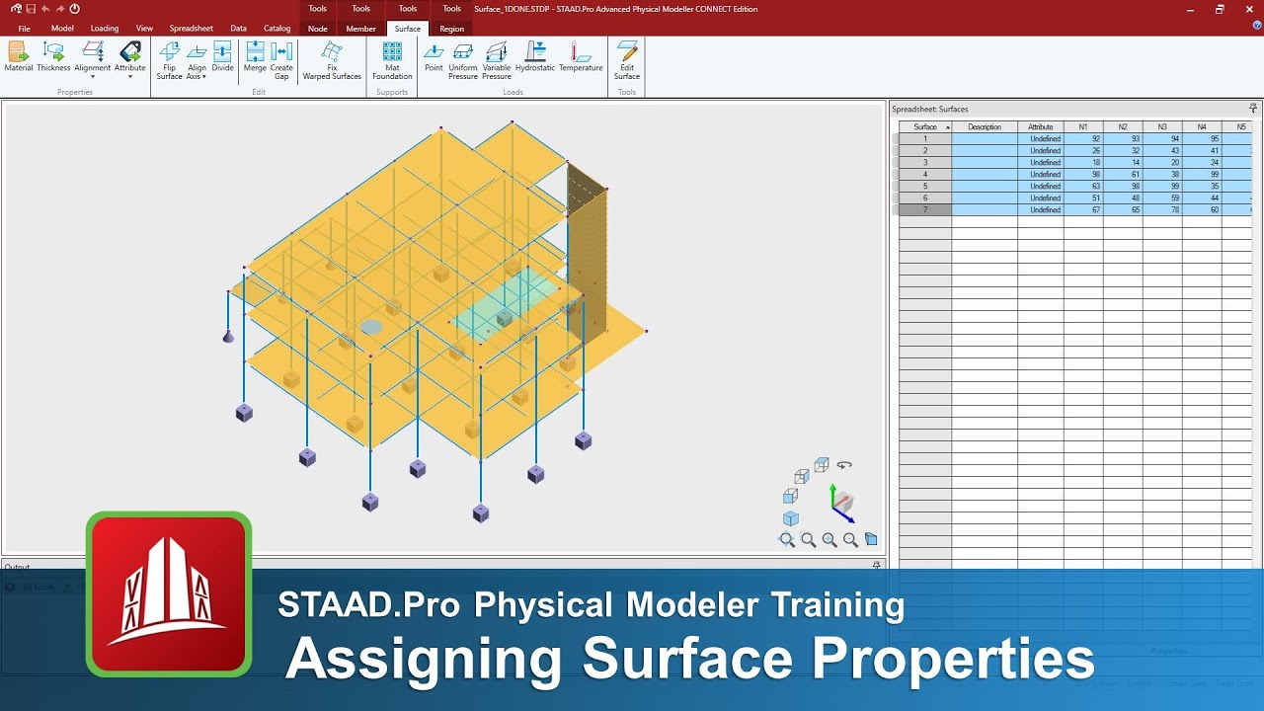Open the View tab

144,29
